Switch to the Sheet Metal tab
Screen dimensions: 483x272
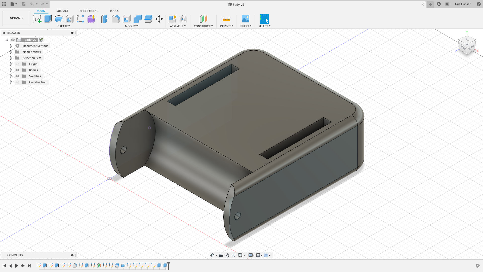tap(89, 11)
